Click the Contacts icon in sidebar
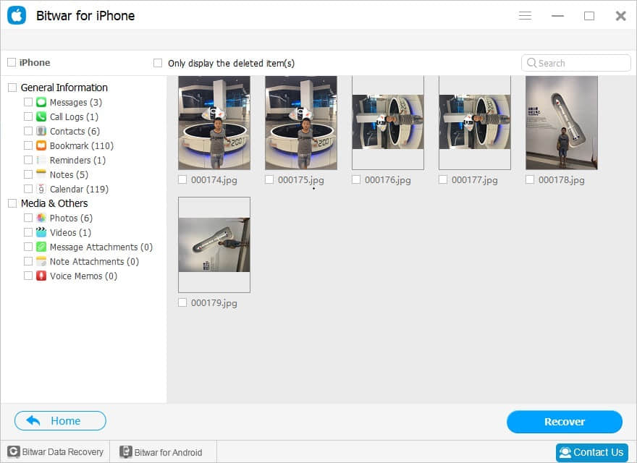The height and width of the screenshot is (463, 637). coord(41,131)
